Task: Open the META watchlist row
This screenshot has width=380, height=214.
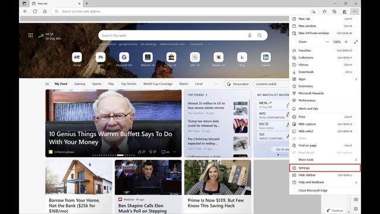Action: click(x=273, y=105)
